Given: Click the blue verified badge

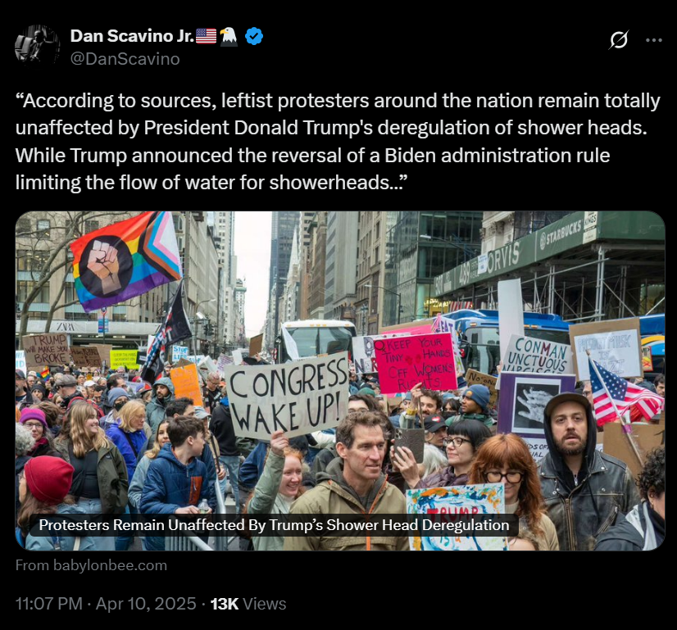Looking at the screenshot, I should click(254, 36).
